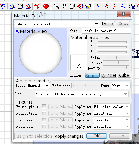Open the default material dropdown list
139x144 pixels.
[x=57, y=24]
